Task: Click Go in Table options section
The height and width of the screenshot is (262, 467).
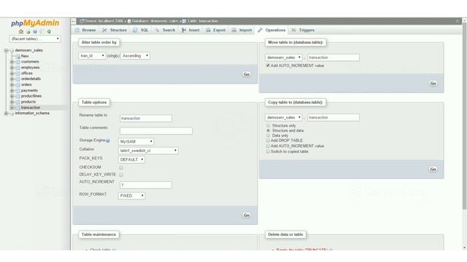Action: 247,215
